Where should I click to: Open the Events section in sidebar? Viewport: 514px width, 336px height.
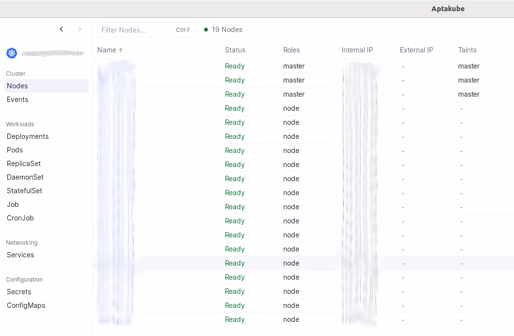click(x=17, y=100)
